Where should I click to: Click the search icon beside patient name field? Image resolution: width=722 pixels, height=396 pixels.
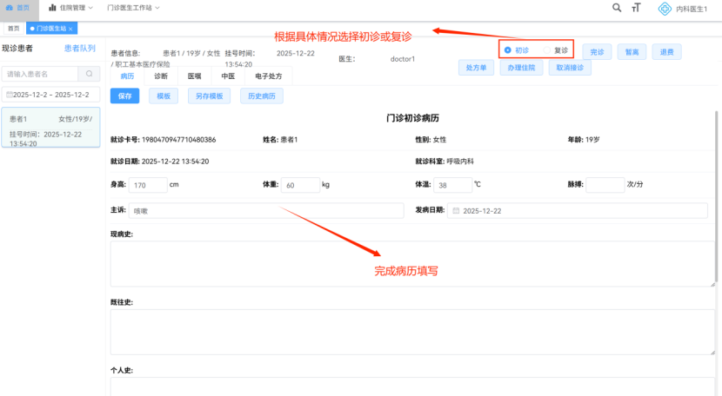point(89,74)
